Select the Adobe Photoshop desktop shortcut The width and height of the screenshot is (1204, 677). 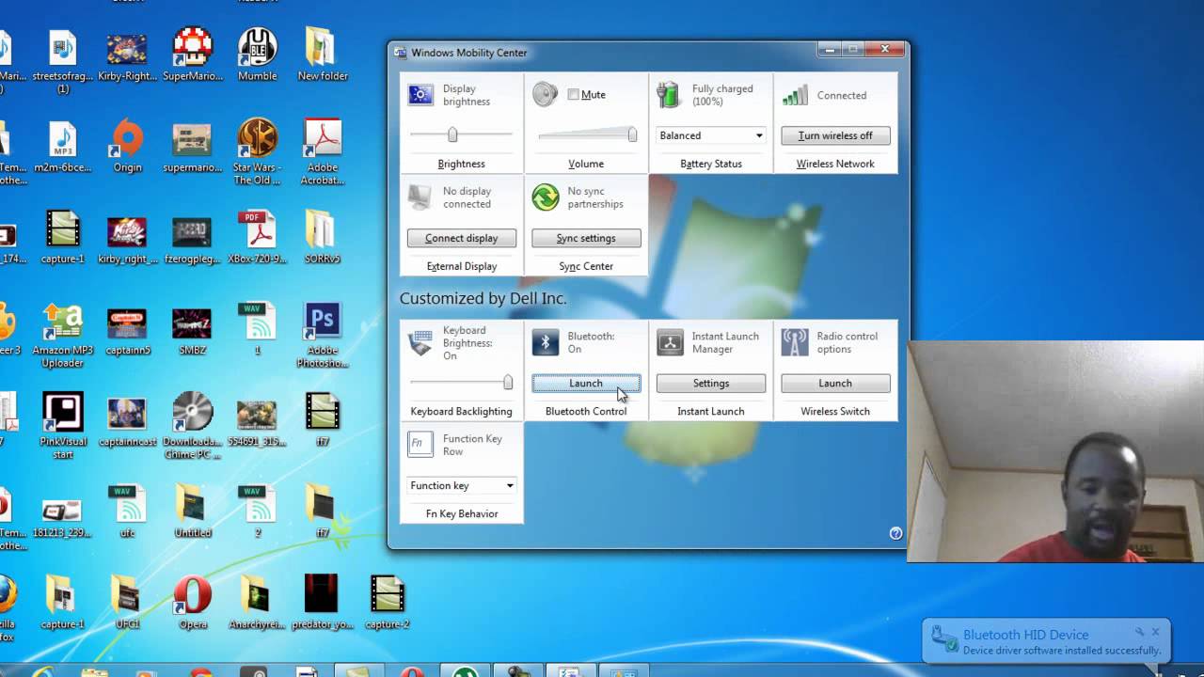[322, 336]
